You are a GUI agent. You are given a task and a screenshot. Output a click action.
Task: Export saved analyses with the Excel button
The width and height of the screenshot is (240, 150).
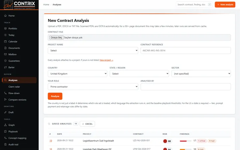coord(87,124)
